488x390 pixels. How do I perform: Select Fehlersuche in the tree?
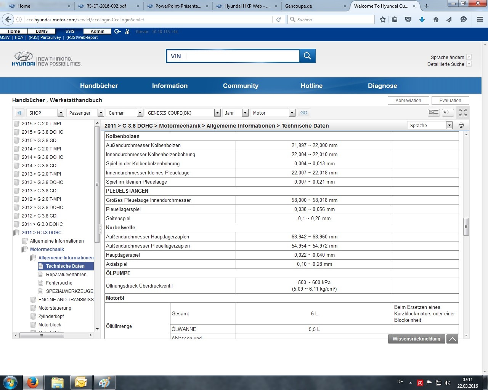[59, 283]
